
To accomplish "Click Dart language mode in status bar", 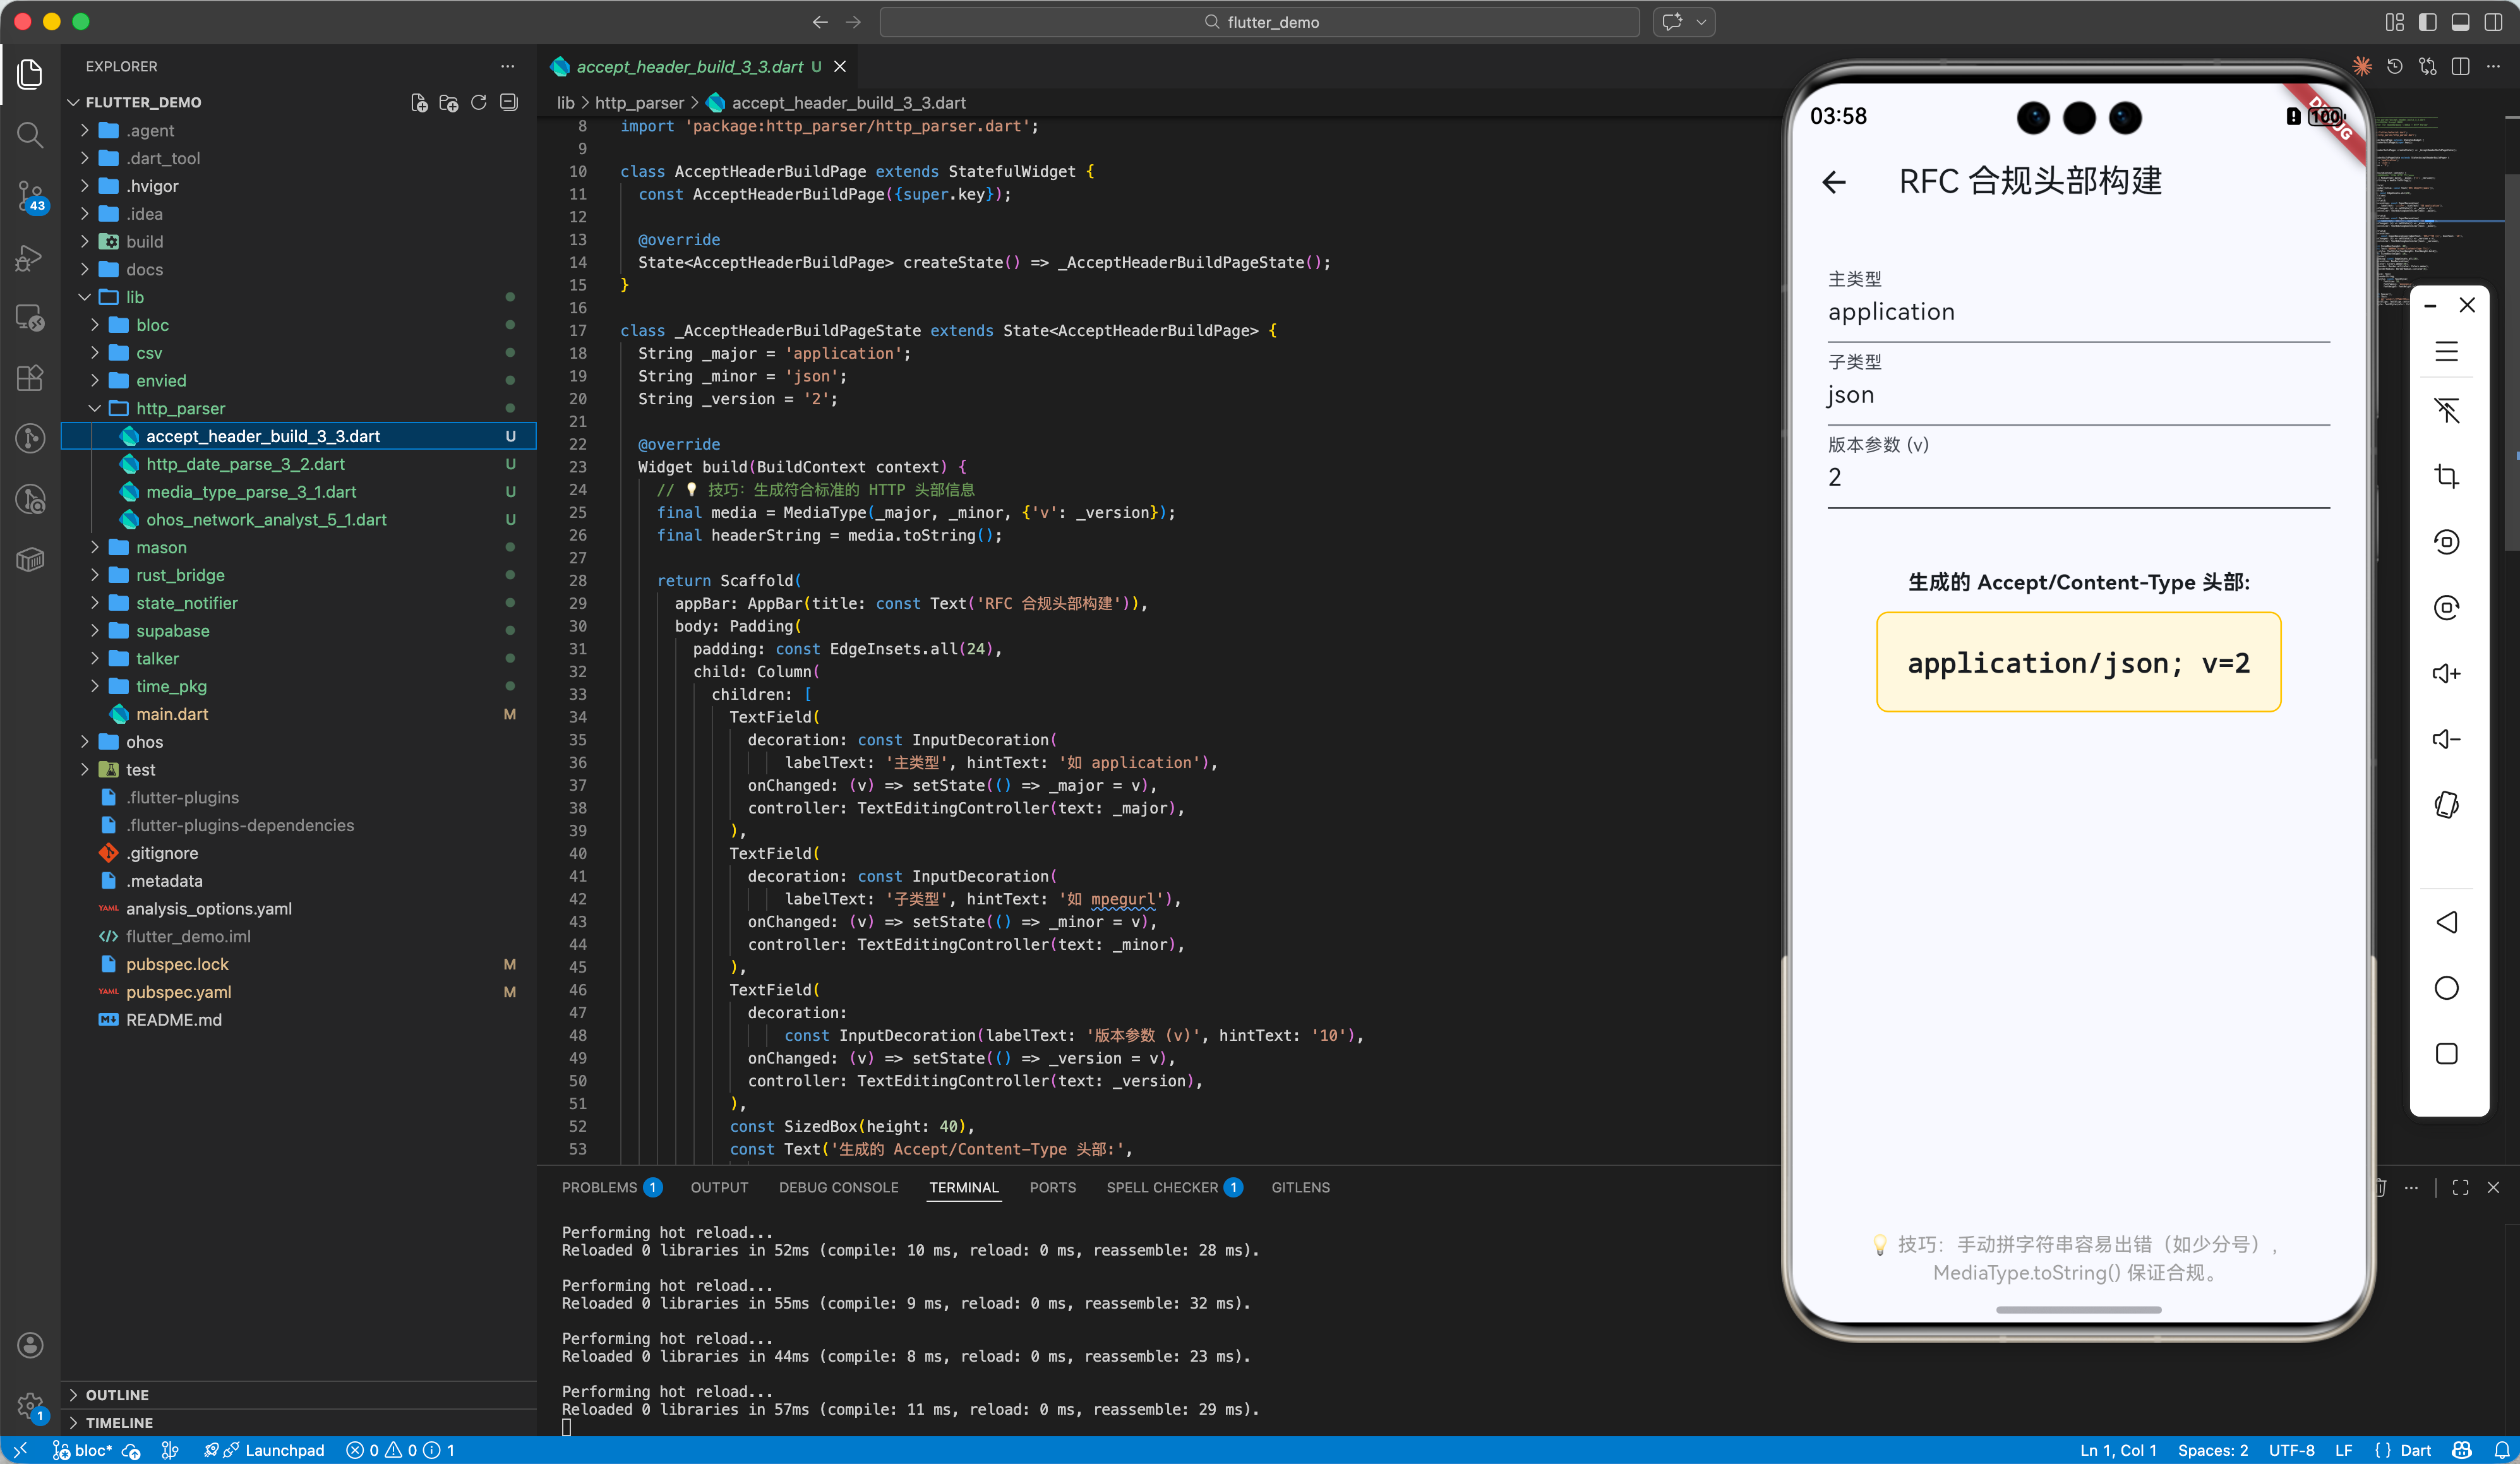I will (x=2415, y=1450).
